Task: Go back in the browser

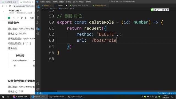Action: pyautogui.click(x=2, y=6)
